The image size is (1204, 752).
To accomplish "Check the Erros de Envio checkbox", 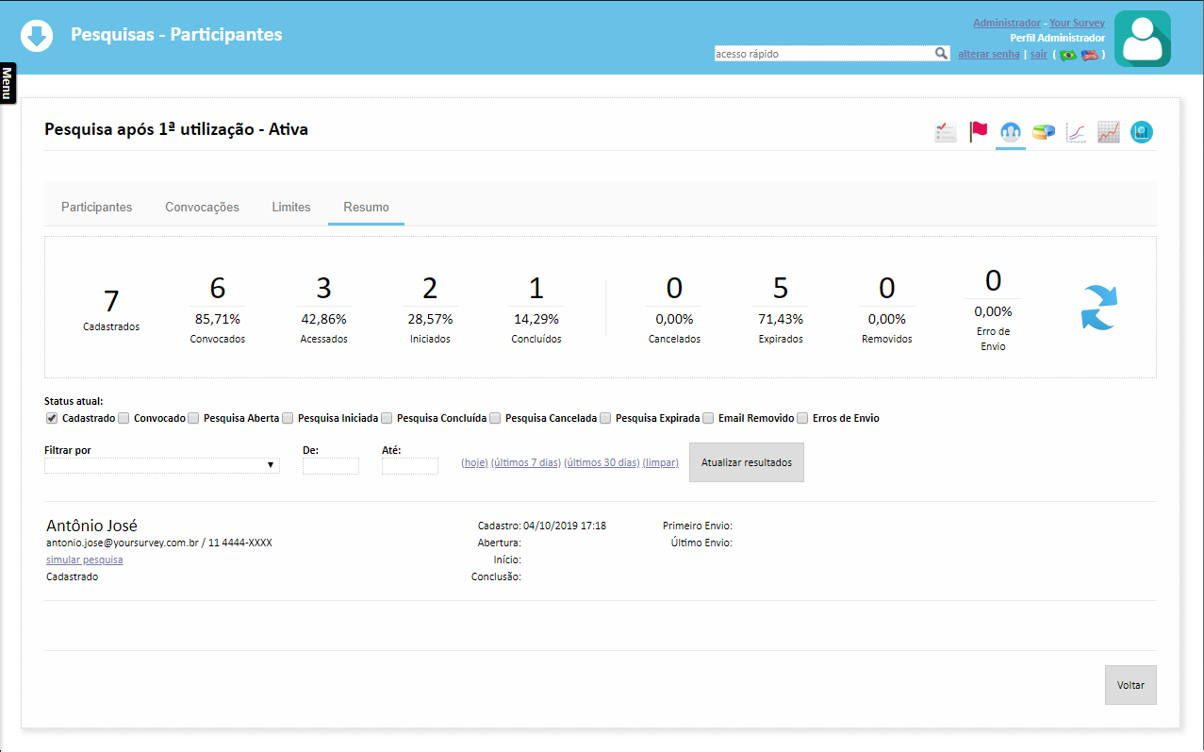I will click(802, 418).
